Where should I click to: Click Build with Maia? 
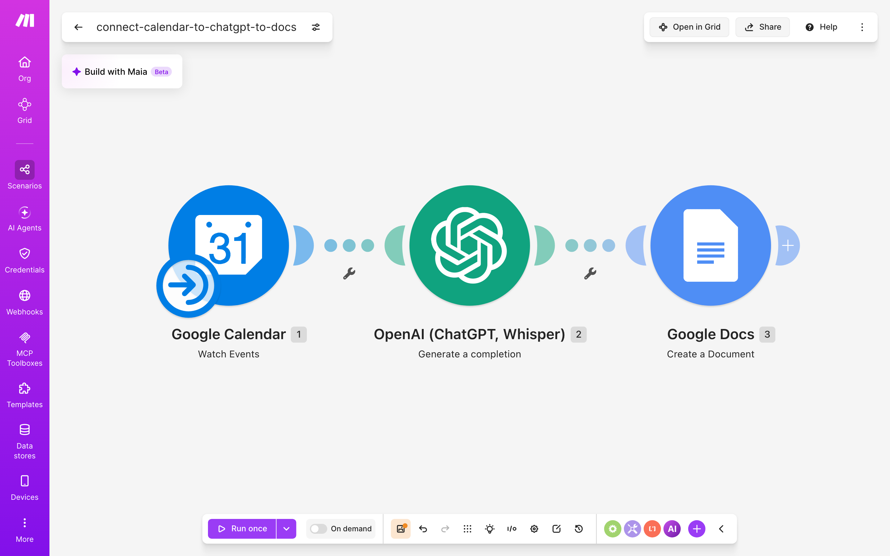[122, 72]
